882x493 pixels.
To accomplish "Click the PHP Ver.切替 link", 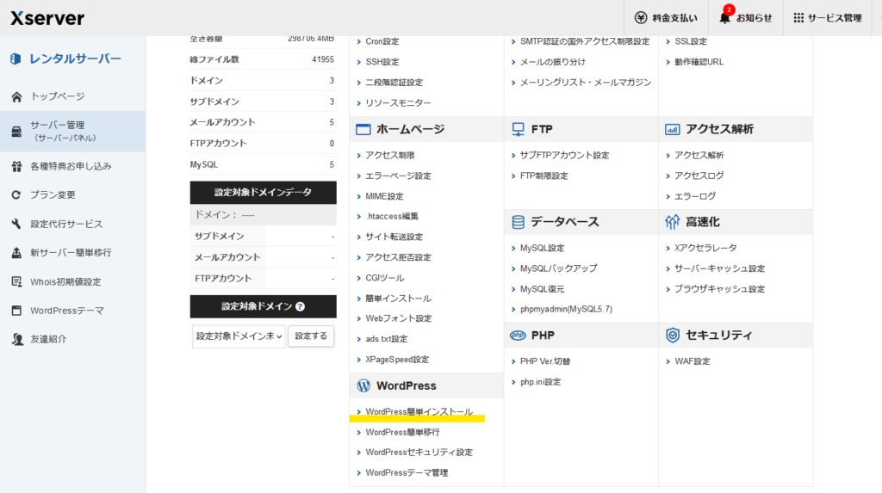I will click(544, 361).
